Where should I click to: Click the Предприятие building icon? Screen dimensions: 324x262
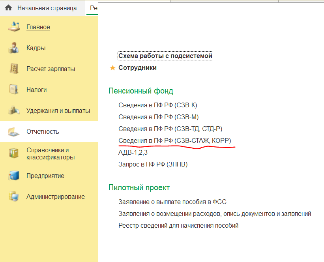click(14, 176)
